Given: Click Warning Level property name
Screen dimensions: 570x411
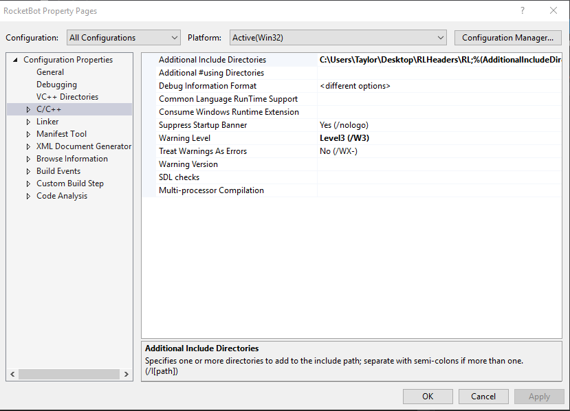Looking at the screenshot, I should (x=185, y=138).
